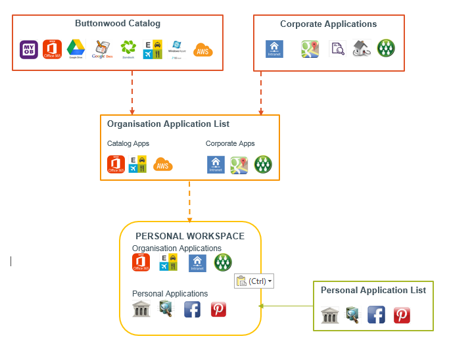Open Google Docs icon in Buttonwood Catalog
This screenshot has height=353, width=449.
102,49
